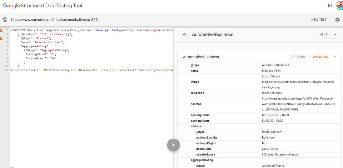Click the hasMap Google Maps URL value
Viewport: 343px width, 168px height.
(x=298, y=104)
